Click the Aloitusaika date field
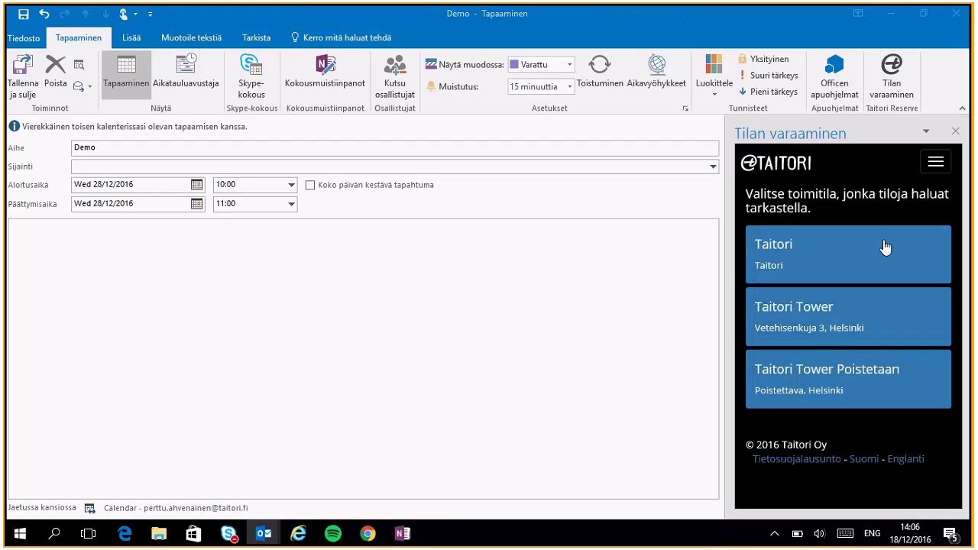Screen dimensions: 978x550 pyautogui.click(x=131, y=184)
